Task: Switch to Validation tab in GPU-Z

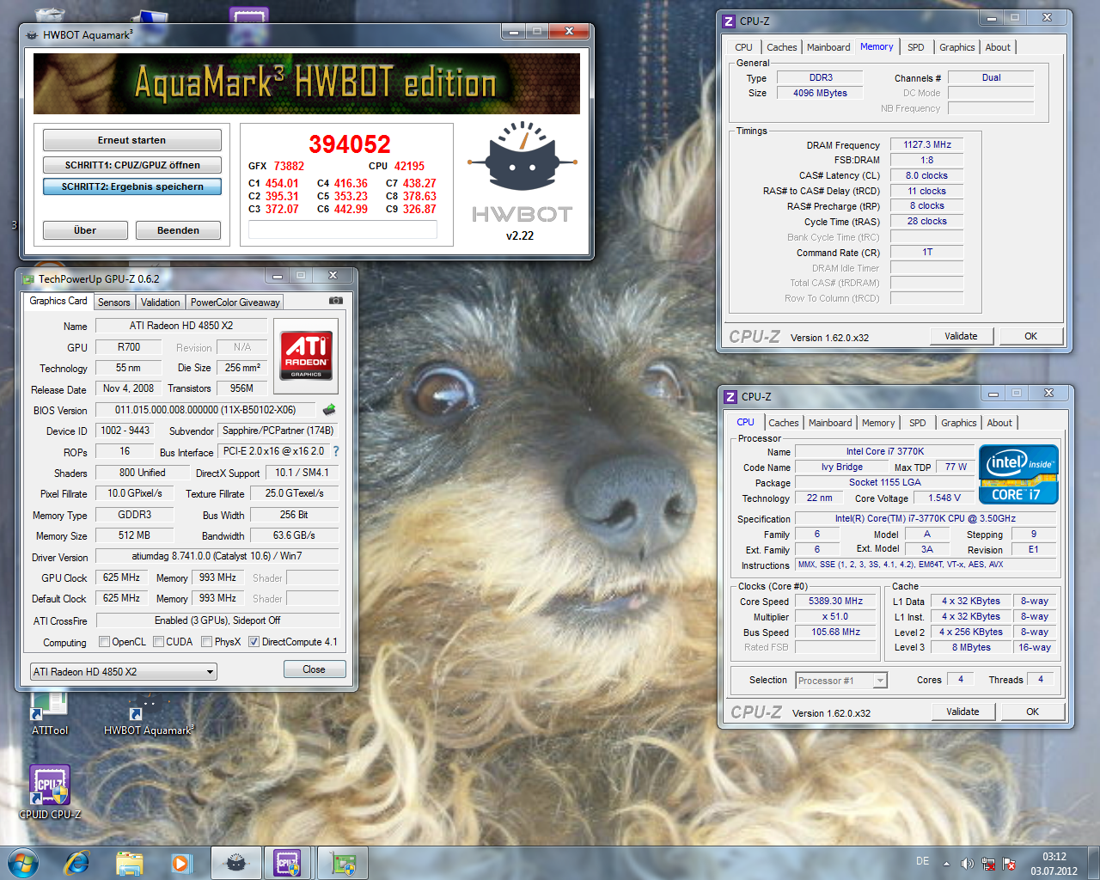Action: (160, 302)
